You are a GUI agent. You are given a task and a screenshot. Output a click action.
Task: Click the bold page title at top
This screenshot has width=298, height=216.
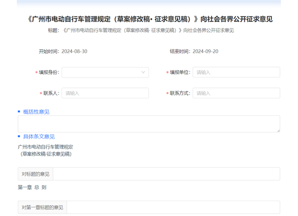click(149, 19)
